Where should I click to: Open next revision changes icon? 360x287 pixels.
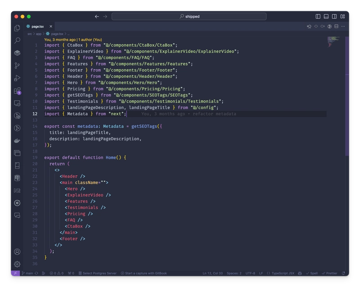point(323,27)
